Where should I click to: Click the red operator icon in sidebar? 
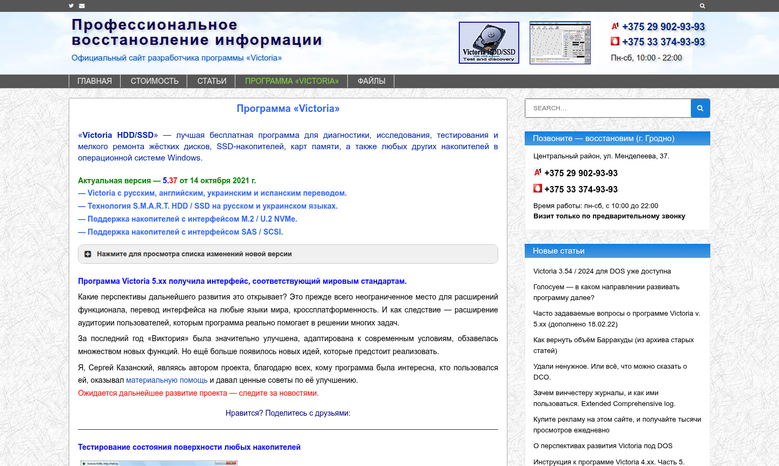538,188
